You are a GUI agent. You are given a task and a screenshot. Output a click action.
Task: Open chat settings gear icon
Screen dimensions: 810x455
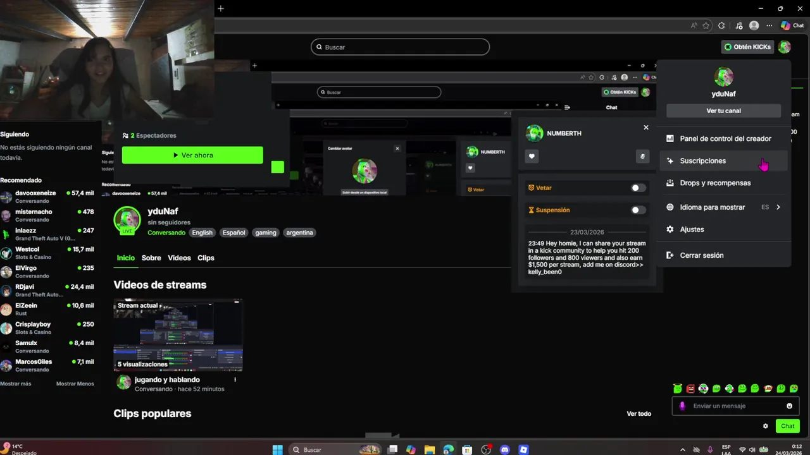766,426
